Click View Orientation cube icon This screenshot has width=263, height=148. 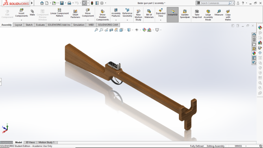pos(121,30)
